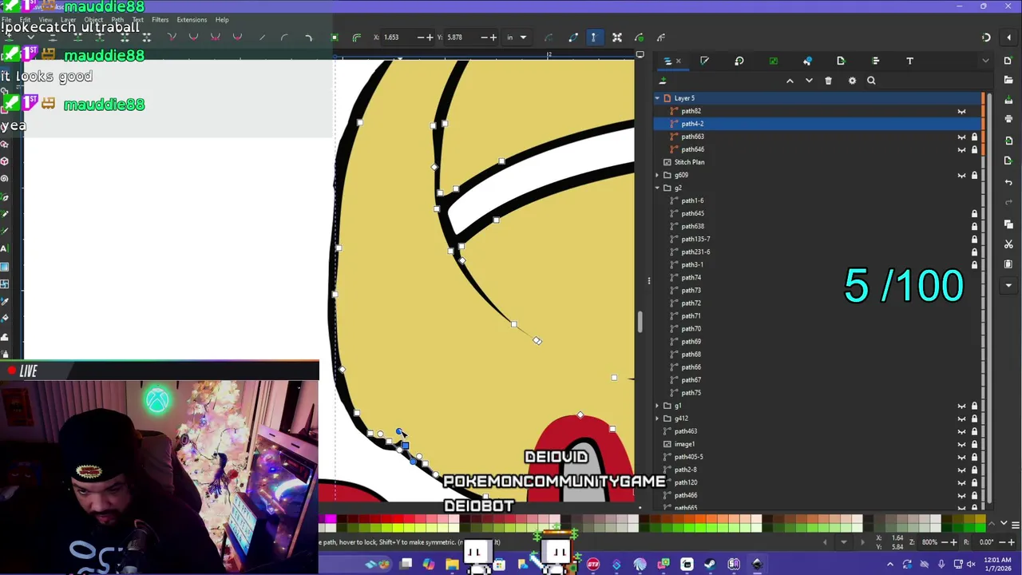Screen dimensions: 1022x575
Task: Open the Align and Distribute tab icon
Action: coord(876,61)
